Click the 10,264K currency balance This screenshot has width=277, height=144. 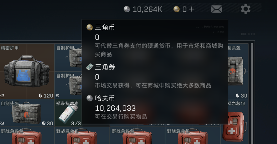[147, 9]
